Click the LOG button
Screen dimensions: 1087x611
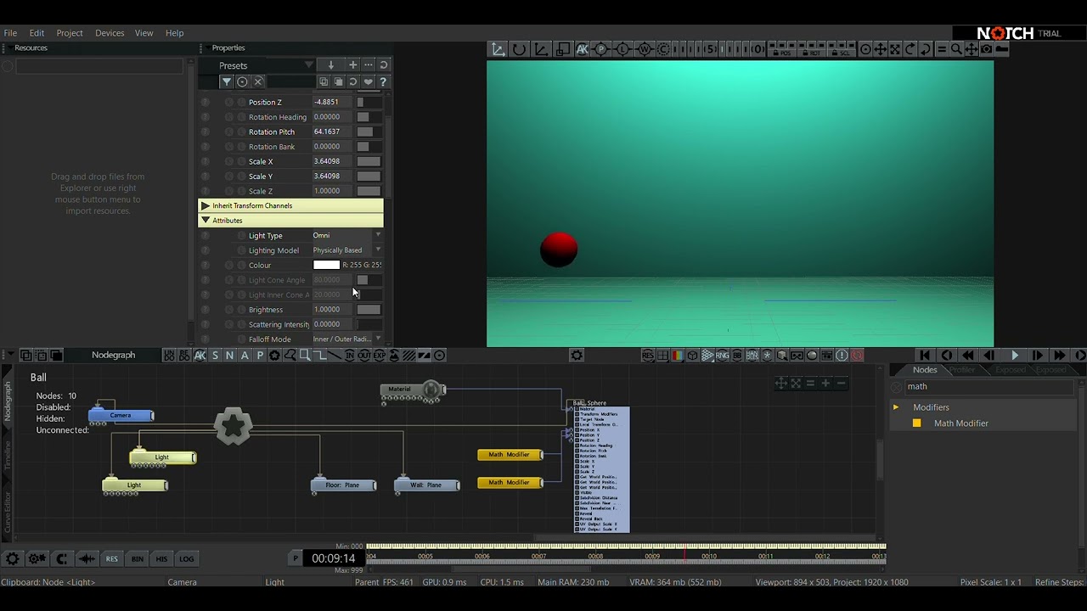tap(186, 559)
